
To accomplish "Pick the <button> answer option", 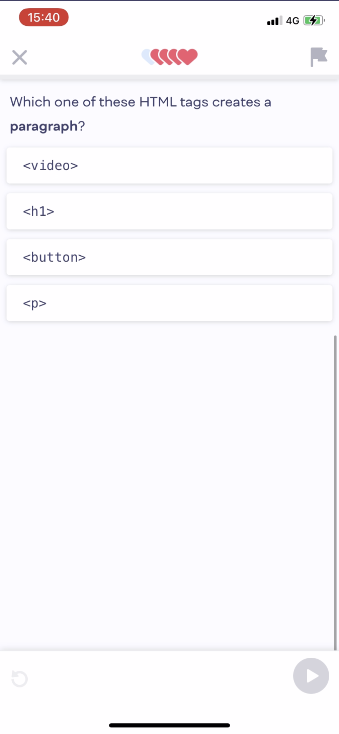I will point(169,257).
